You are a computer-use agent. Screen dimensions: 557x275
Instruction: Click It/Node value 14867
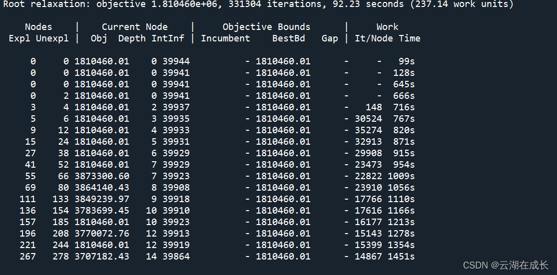point(368,256)
